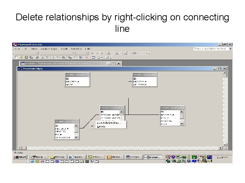Click the red X Clear Layout icon
The image size is (245, 183).
pyautogui.click(x=87, y=58)
